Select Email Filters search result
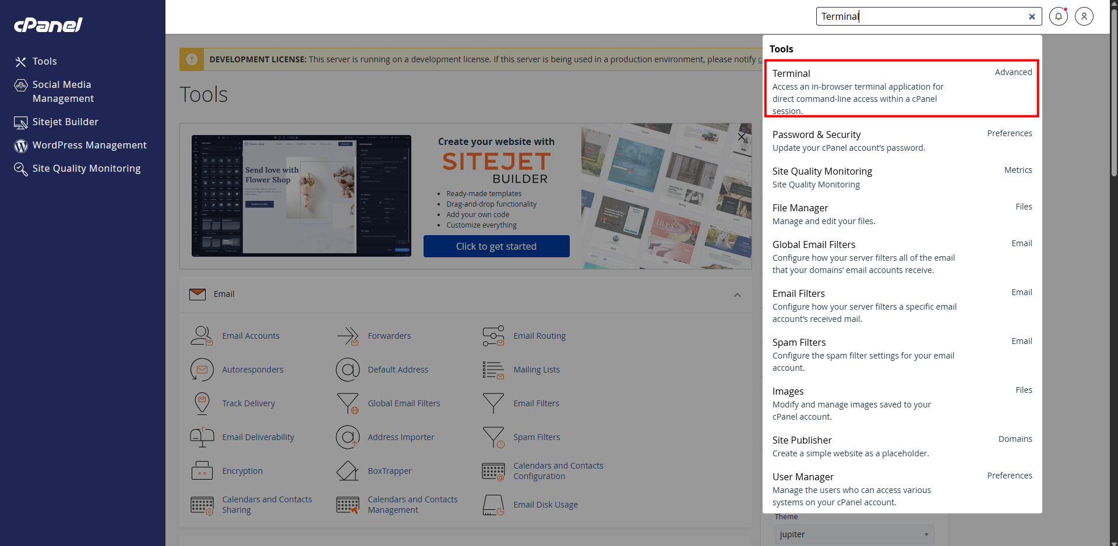Screen dimensions: 1118x546 click(902, 306)
